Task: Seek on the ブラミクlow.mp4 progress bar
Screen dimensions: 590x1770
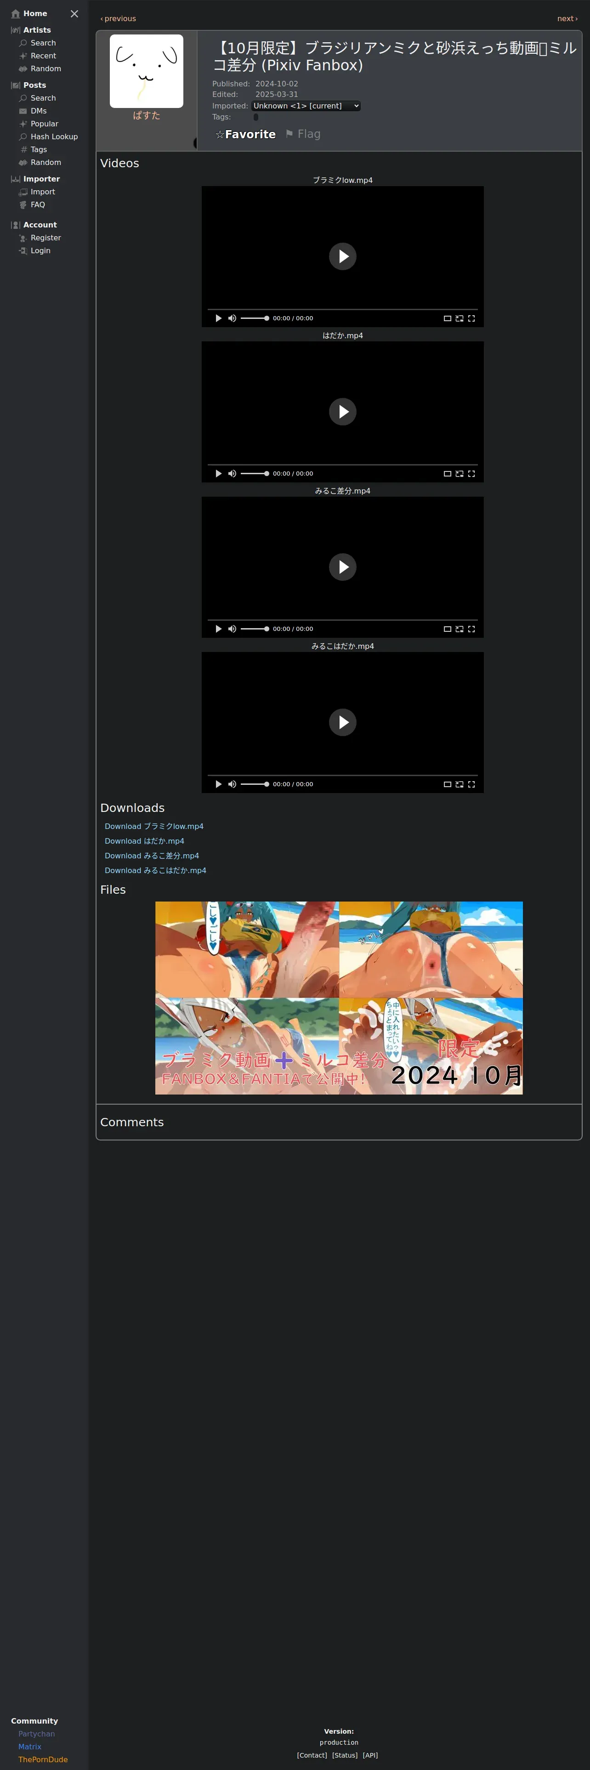Action: click(343, 309)
